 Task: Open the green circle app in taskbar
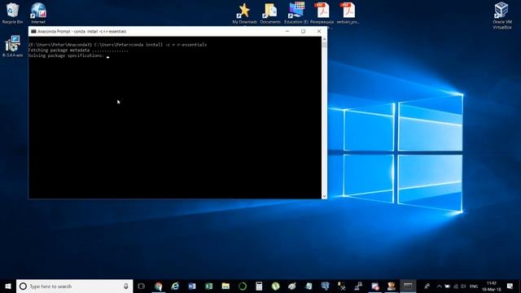[243, 286]
